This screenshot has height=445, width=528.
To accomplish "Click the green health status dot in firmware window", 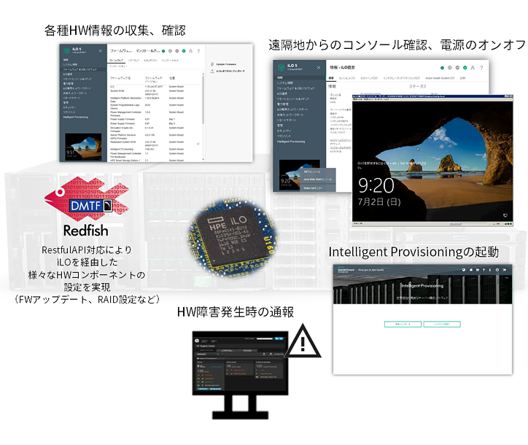I will point(163,51).
